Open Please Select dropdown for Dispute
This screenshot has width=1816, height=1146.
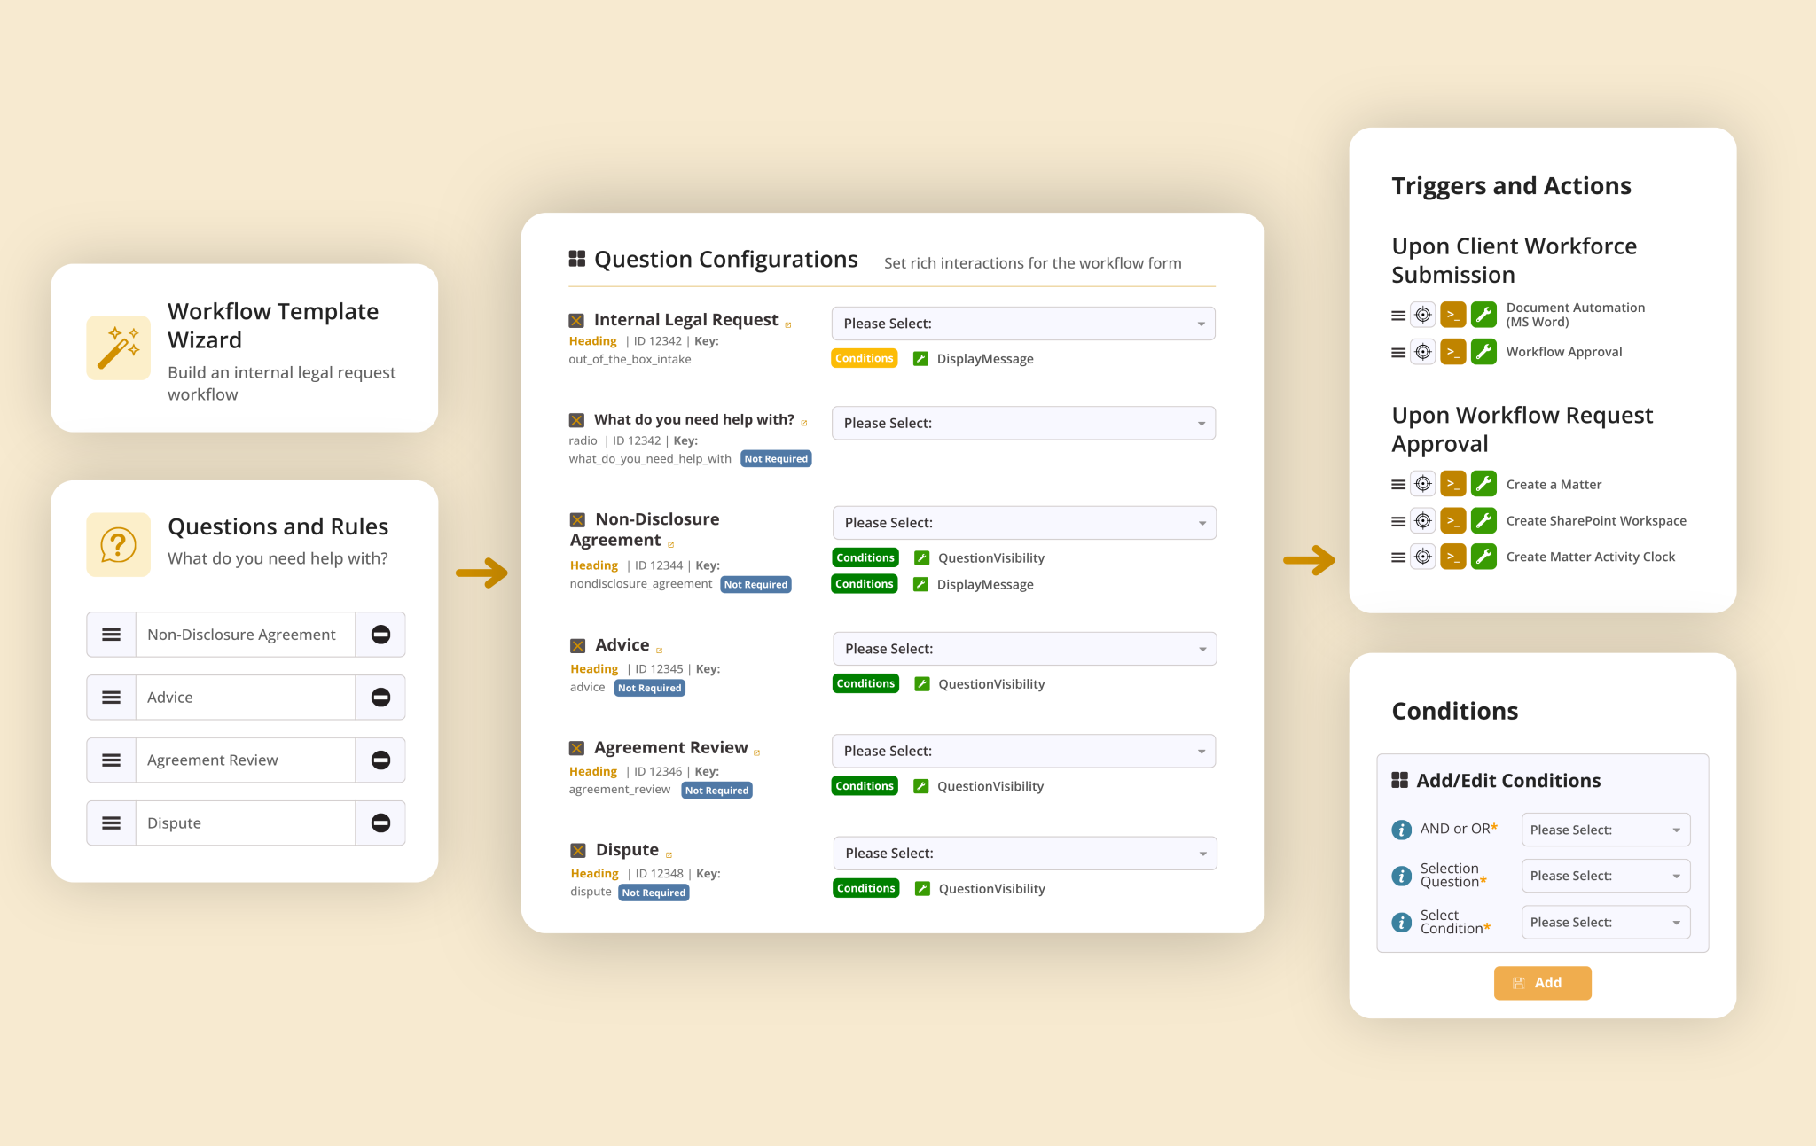click(x=1025, y=854)
